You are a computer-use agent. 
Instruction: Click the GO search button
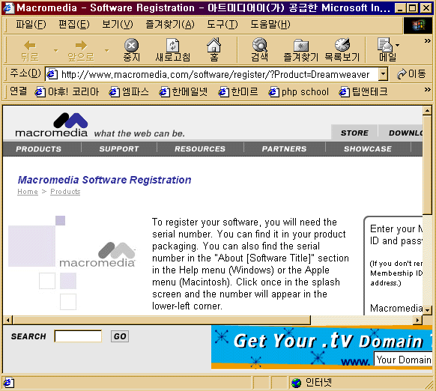click(x=120, y=336)
